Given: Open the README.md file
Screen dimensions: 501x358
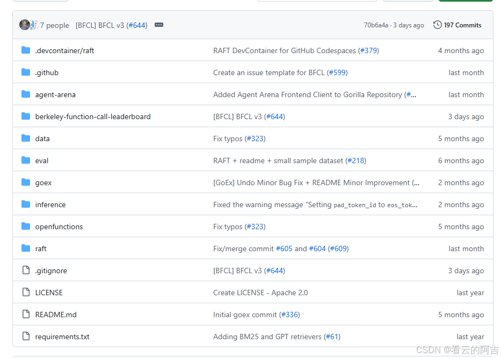Looking at the screenshot, I should coord(55,315).
